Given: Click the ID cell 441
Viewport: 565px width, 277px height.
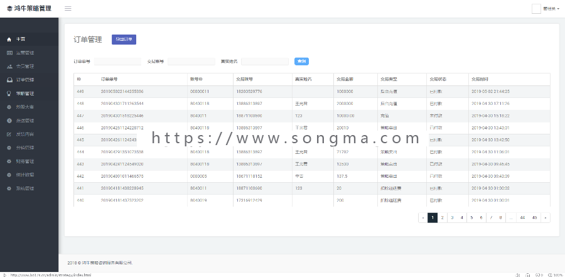Looking at the screenshot, I should pos(80,188).
